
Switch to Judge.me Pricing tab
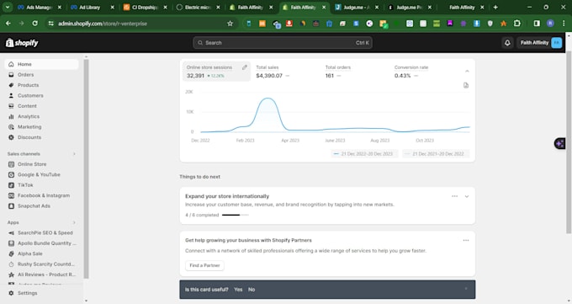click(410, 8)
